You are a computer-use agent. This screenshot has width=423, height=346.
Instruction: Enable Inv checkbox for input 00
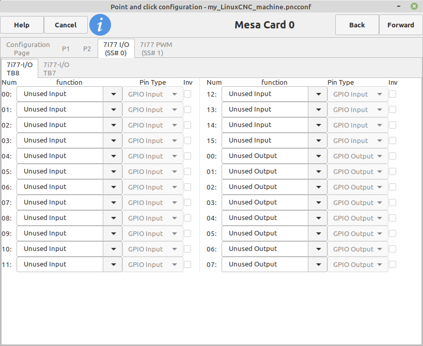187,94
